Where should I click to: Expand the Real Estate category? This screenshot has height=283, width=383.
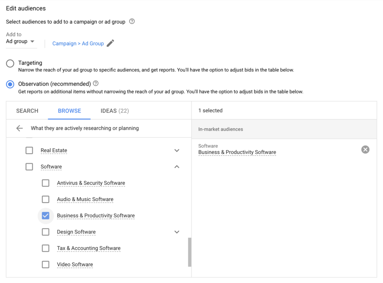click(177, 150)
